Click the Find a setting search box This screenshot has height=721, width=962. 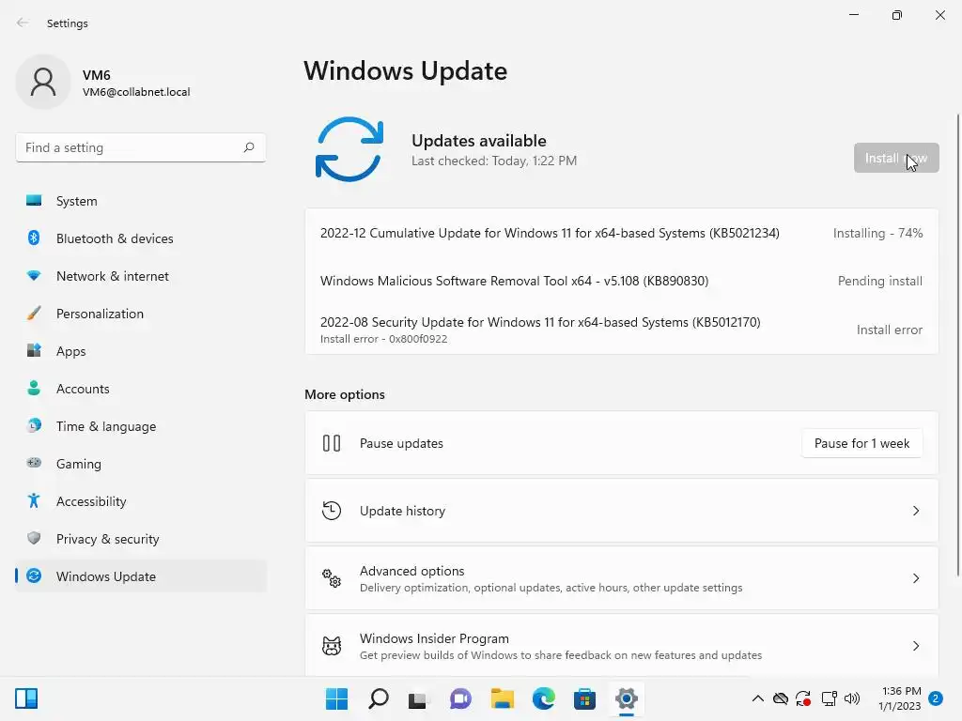tap(141, 147)
